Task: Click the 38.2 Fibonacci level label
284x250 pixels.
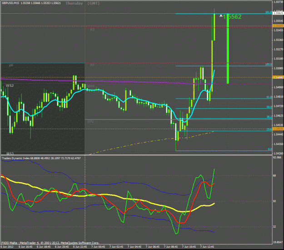Action: pyautogui.click(x=269, y=117)
